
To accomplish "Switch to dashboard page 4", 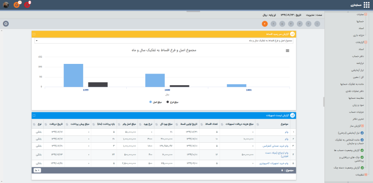I will point(291,24).
